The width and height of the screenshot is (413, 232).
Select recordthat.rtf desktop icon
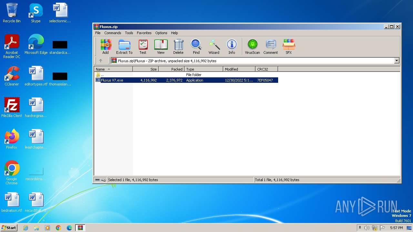point(36,202)
